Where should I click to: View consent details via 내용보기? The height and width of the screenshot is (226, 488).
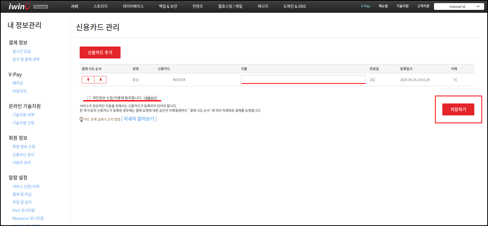click(150, 98)
